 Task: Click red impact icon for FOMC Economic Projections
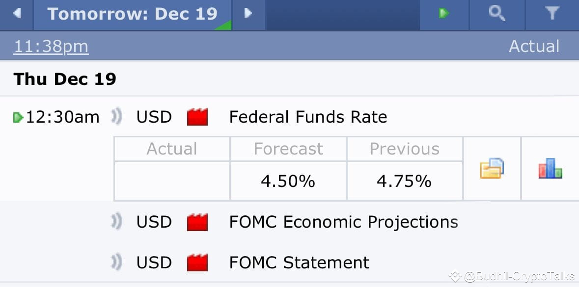point(197,222)
